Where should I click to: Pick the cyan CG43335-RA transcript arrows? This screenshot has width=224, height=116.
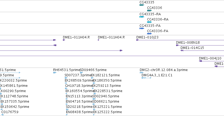coord(142,17)
